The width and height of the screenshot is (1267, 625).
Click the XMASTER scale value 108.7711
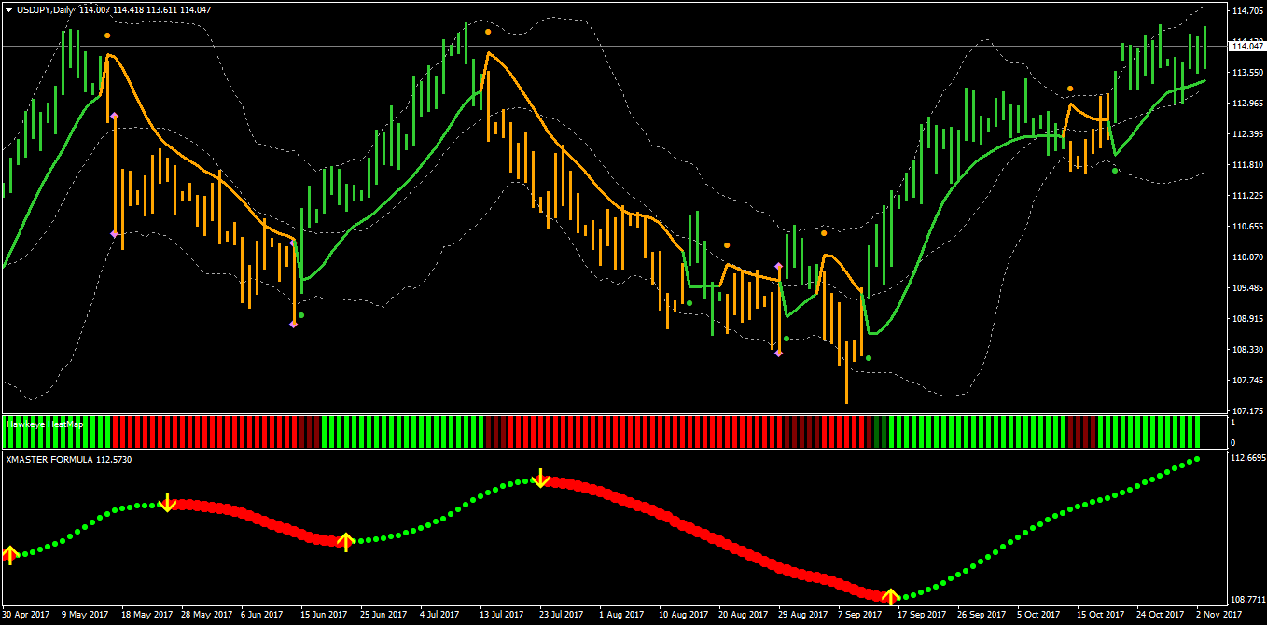click(x=1248, y=600)
